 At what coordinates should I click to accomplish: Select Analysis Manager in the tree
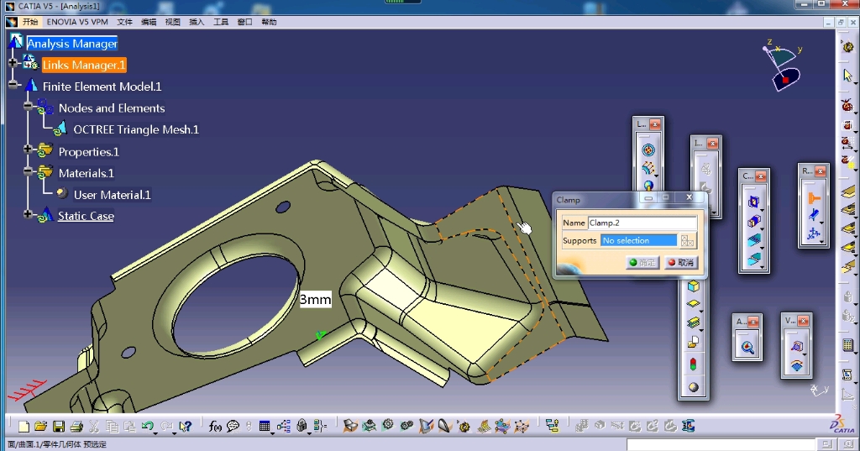click(x=72, y=44)
